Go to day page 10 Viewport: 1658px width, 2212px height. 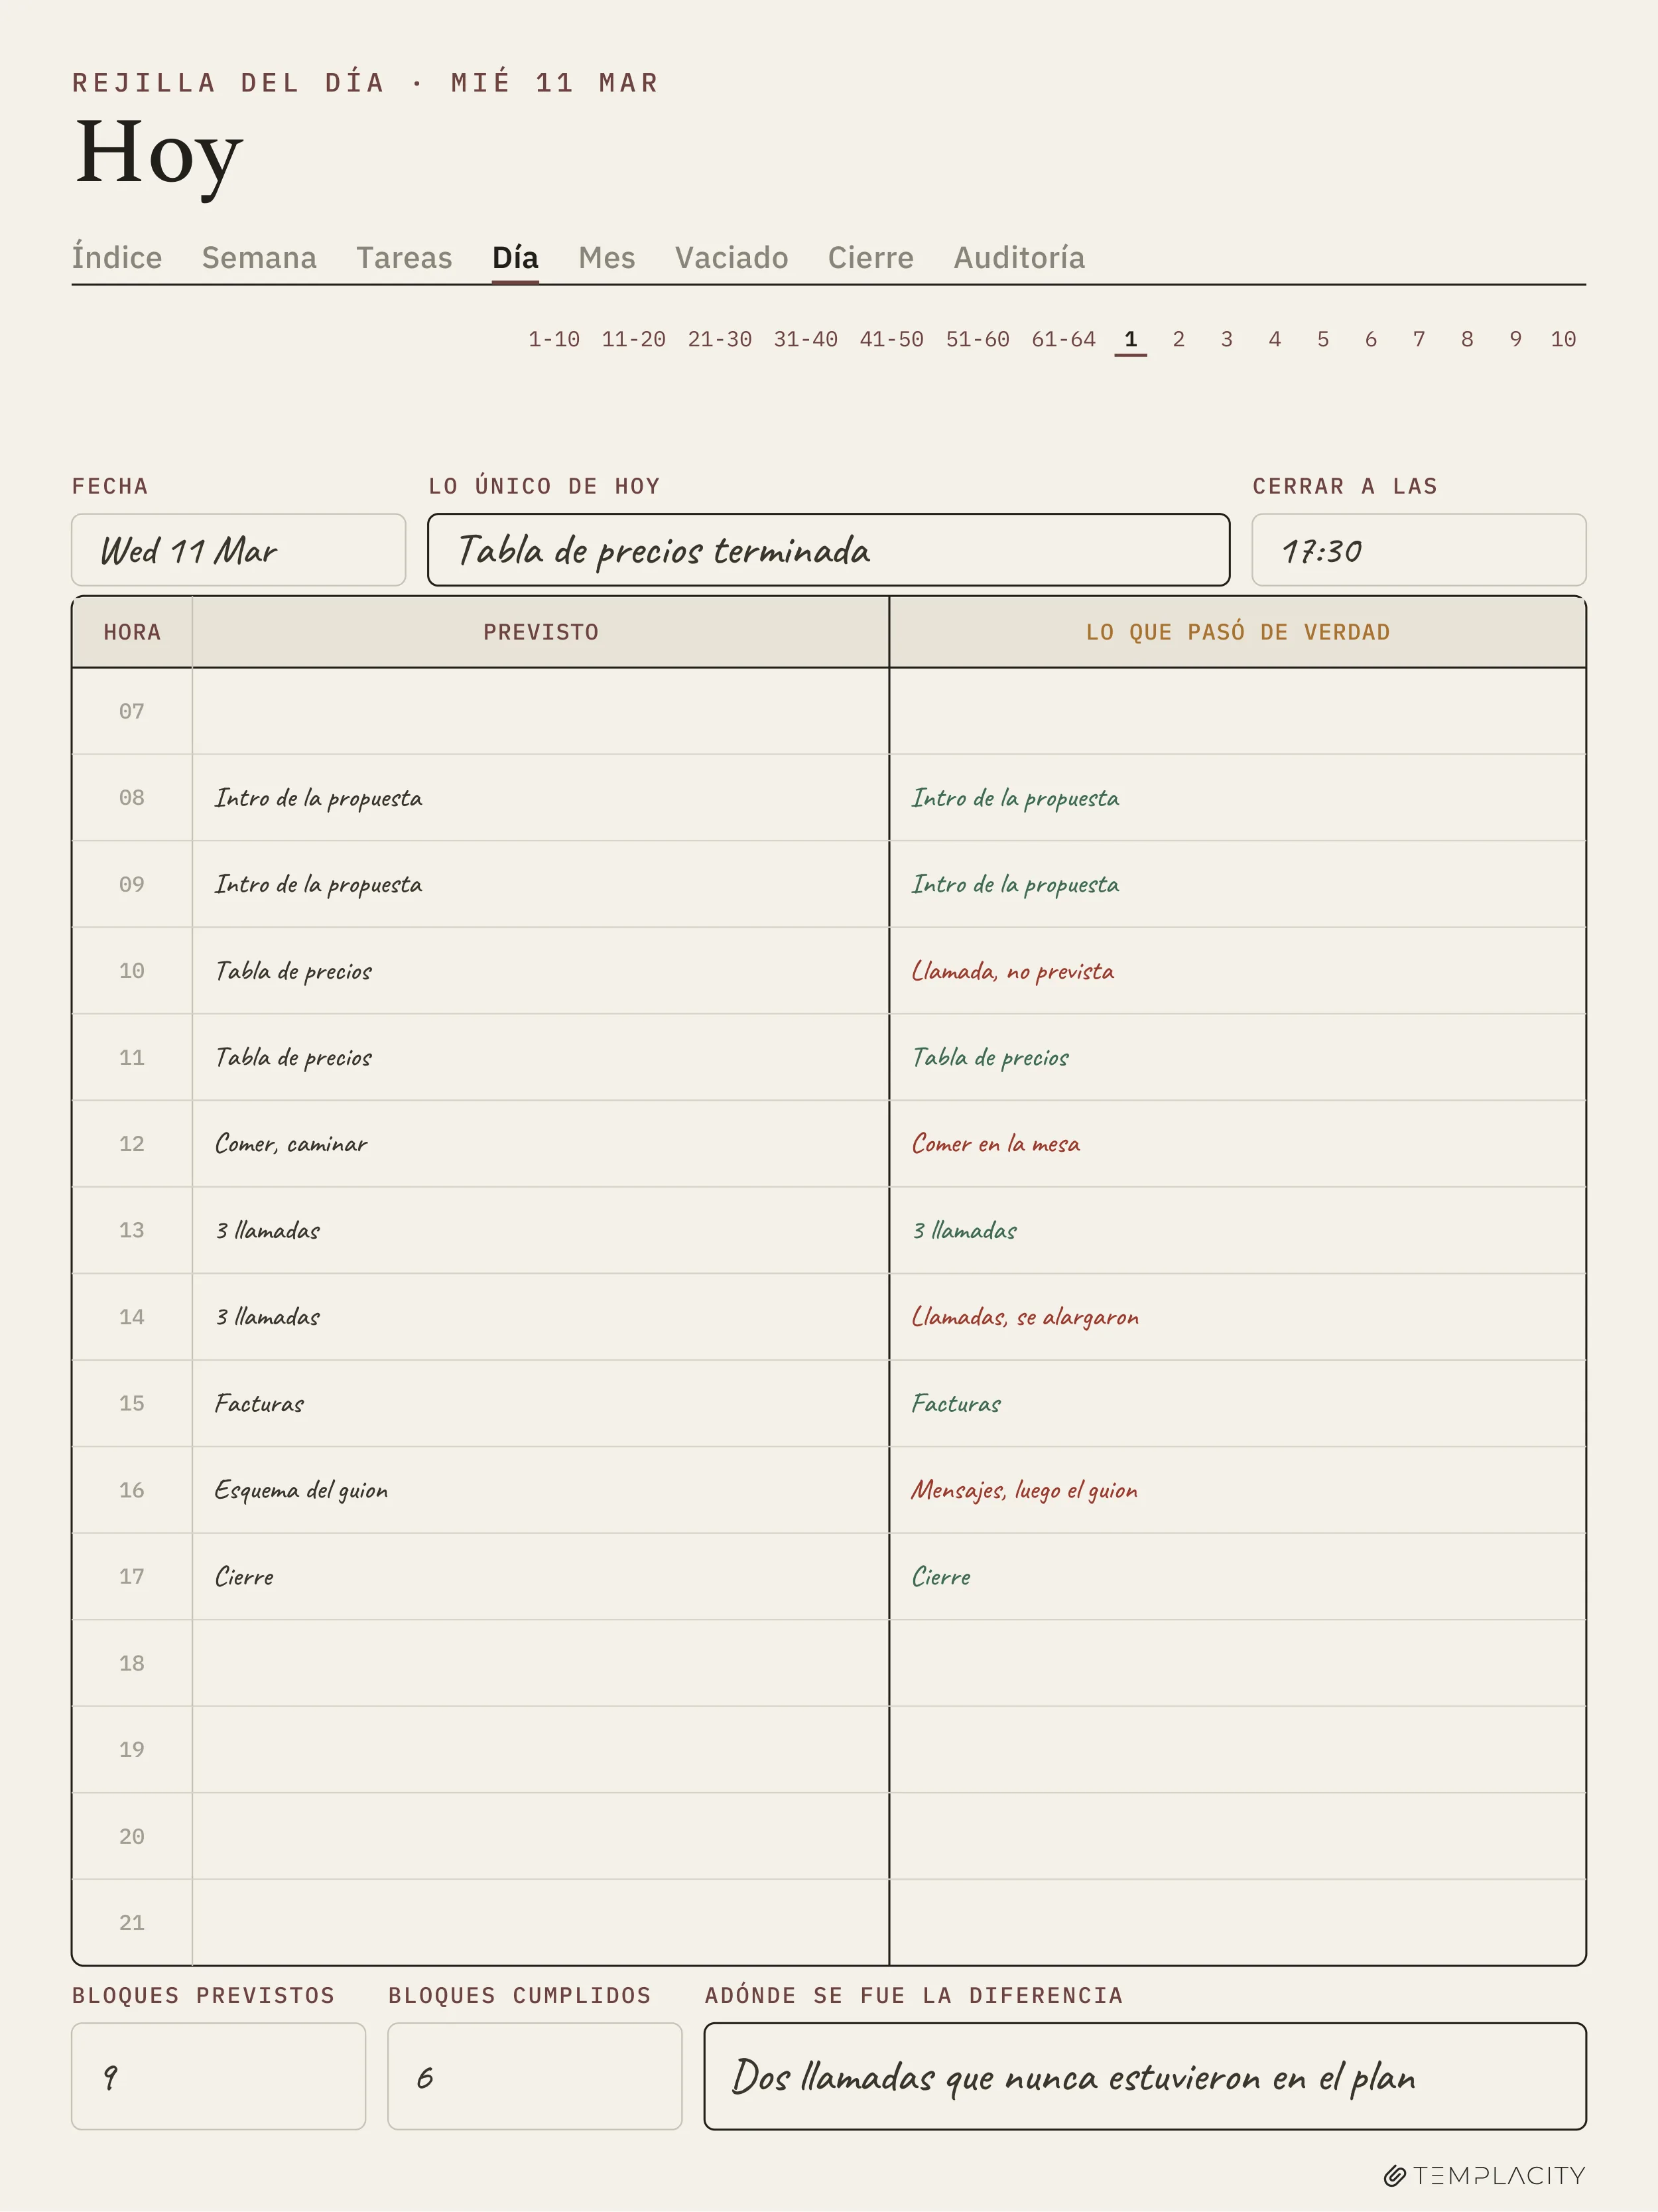pos(1563,339)
